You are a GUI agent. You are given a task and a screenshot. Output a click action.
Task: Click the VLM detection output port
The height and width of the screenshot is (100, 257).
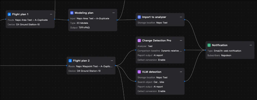pyautogui.click(x=184, y=81)
